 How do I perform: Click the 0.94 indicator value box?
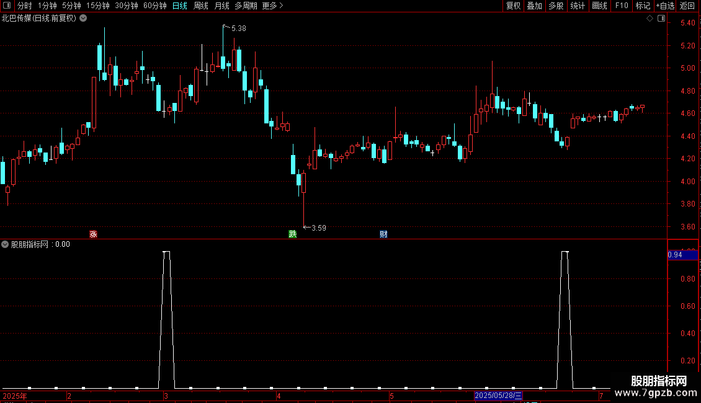point(682,255)
